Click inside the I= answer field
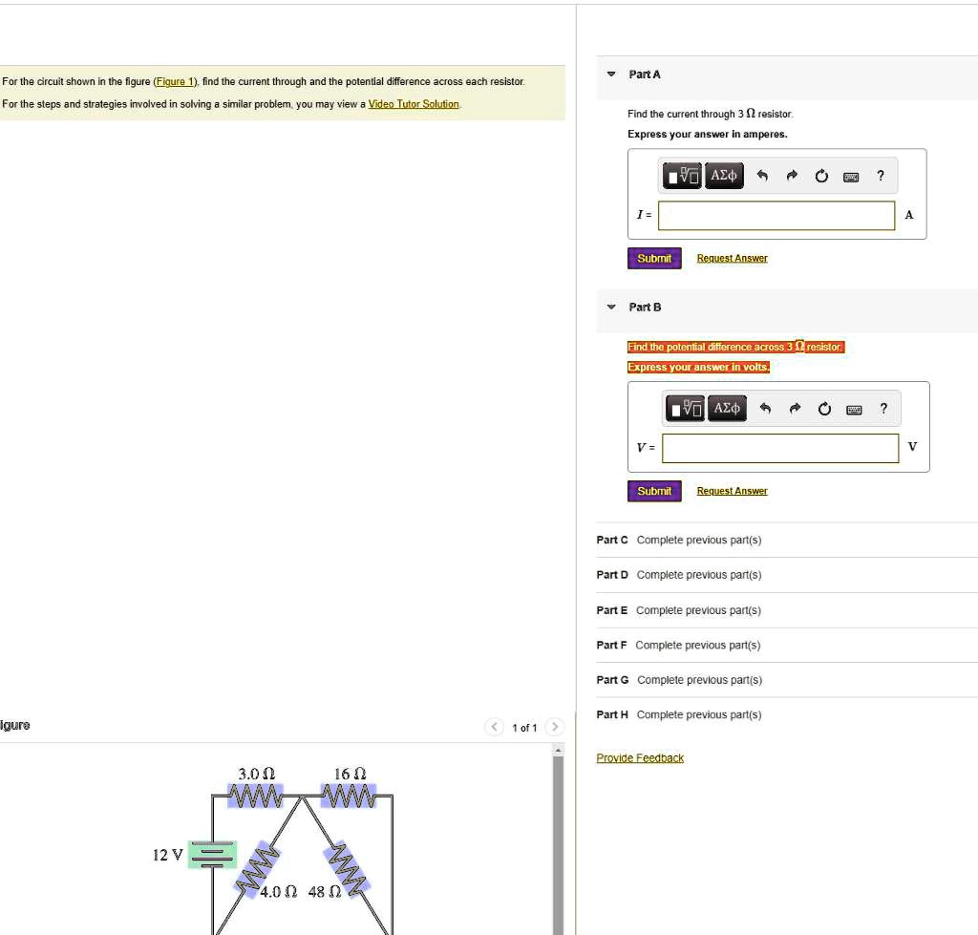This screenshot has width=978, height=935. [776, 216]
